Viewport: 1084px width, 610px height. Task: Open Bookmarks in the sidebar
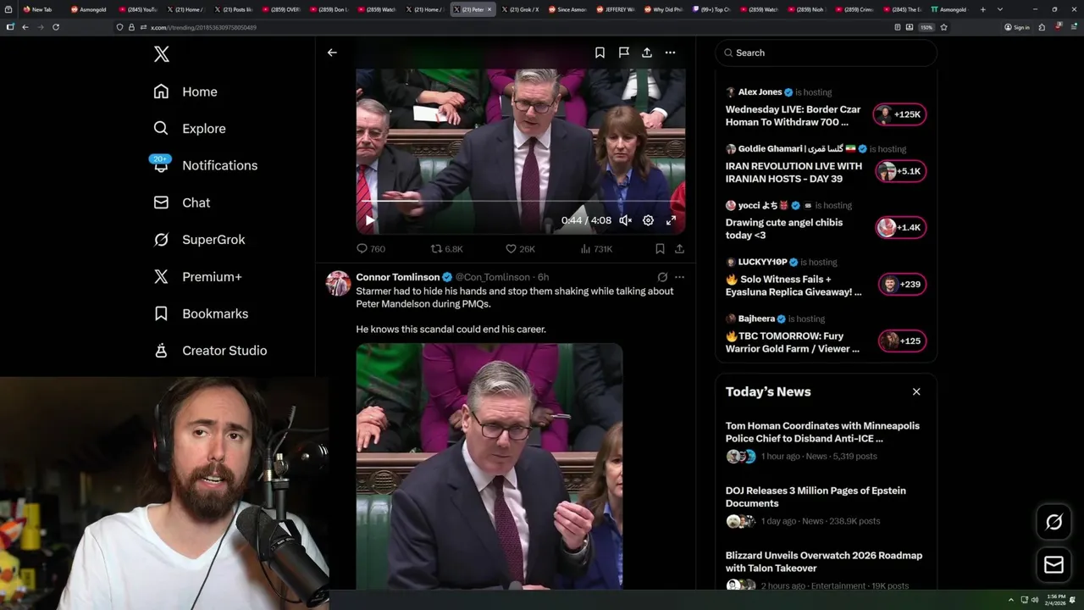(x=202, y=313)
